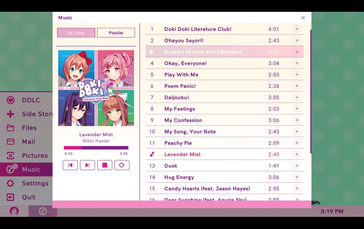364x229 pixels.
Task: Play Daijoubu! track
Action: 225,97
